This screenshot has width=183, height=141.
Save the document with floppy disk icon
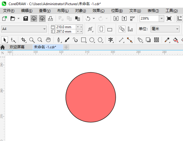point(26,18)
